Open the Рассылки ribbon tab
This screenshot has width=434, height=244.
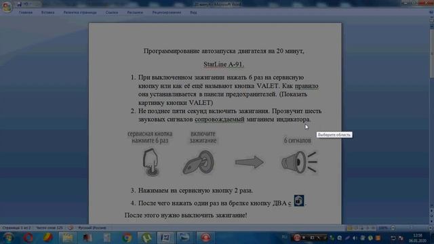[135, 12]
